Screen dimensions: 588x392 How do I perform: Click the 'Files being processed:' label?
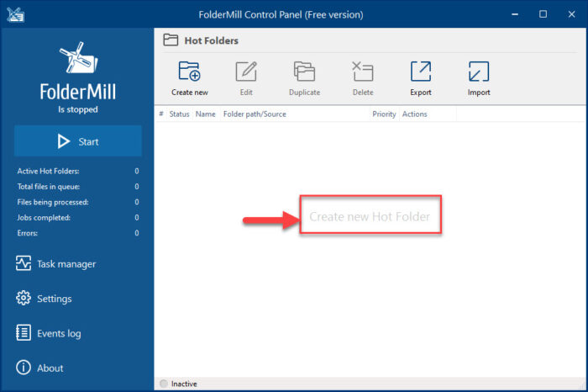[x=53, y=202]
